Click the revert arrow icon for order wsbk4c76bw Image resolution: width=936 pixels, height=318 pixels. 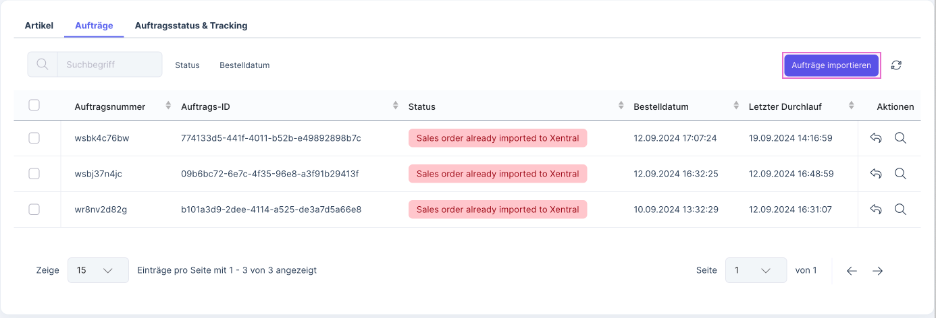coord(876,138)
